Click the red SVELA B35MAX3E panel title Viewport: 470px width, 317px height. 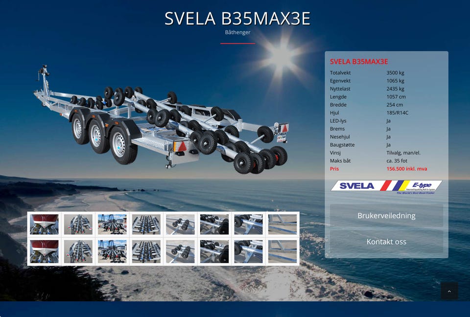coord(359,62)
